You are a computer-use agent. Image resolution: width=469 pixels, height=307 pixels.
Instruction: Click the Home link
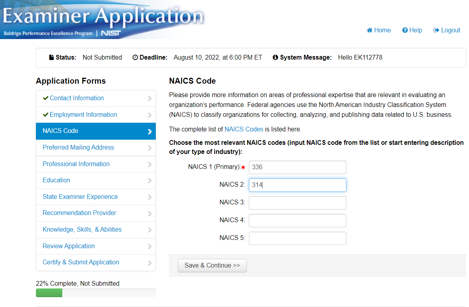pyautogui.click(x=379, y=30)
